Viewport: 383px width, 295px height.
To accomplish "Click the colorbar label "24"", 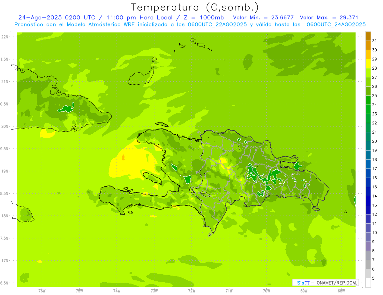I will 375,105.
